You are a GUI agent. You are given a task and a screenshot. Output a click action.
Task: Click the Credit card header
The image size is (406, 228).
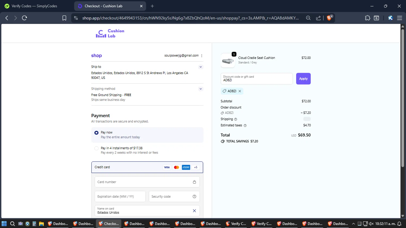[147, 167]
